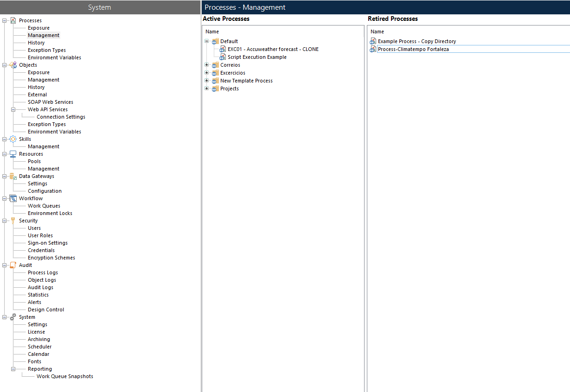Open Fonts under System
Screen dimensions: 570x392
pyautogui.click(x=34, y=361)
